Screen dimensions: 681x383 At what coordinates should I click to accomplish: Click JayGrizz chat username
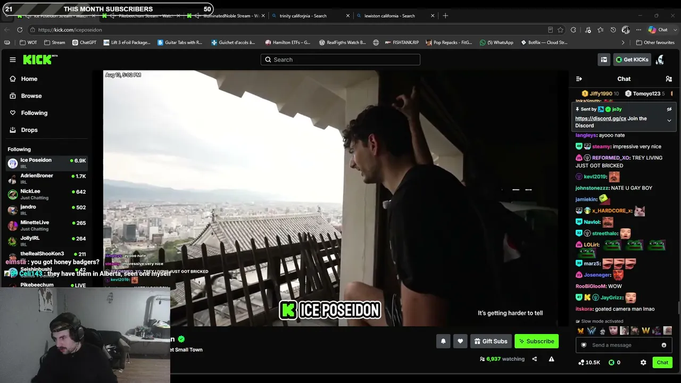[x=612, y=298]
